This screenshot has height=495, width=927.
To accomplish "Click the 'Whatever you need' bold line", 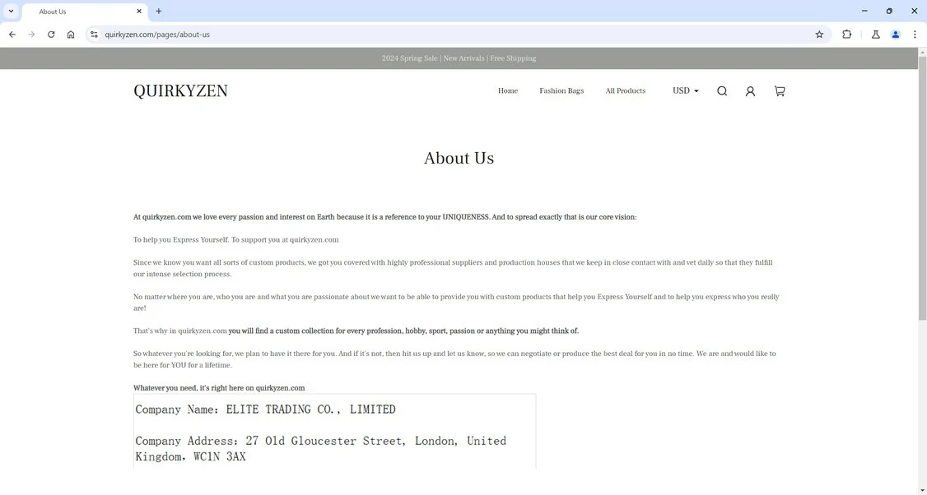I will 219,388.
